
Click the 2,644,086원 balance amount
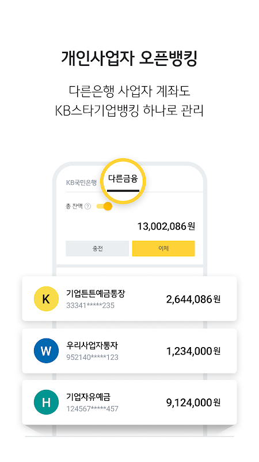pos(193,299)
